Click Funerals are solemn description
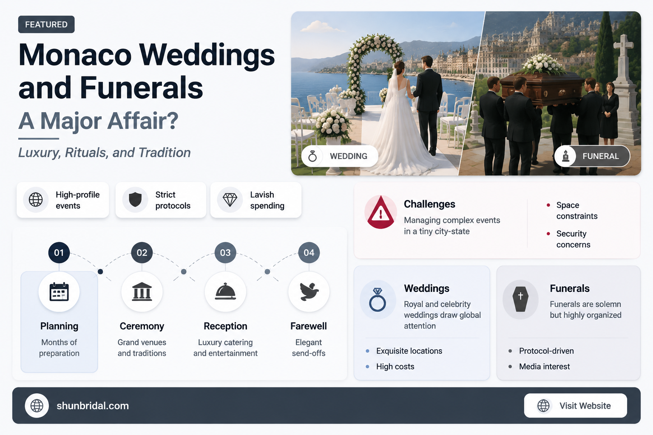This screenshot has width=653, height=435. [585, 310]
